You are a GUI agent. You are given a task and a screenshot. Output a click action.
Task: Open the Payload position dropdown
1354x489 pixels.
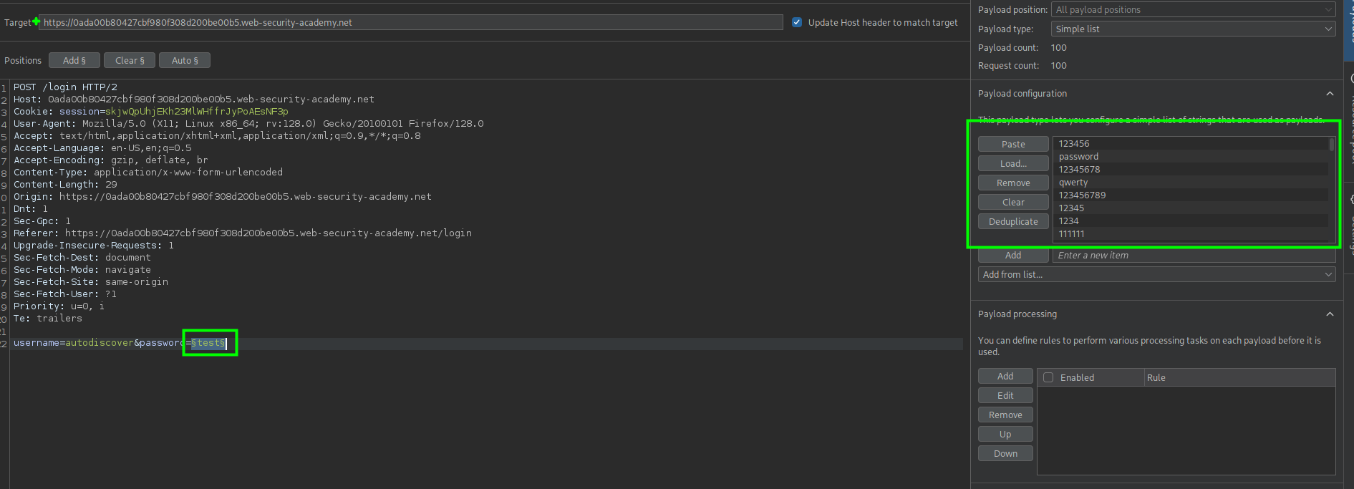coord(1193,10)
